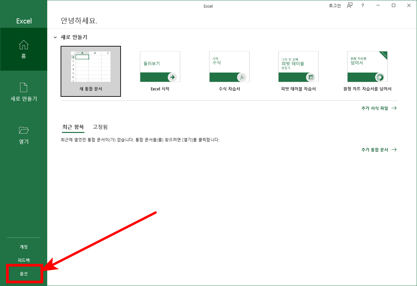Click the green arrow on 둘러보기 template
Viewport: 417px width, 286px height.
point(172,77)
